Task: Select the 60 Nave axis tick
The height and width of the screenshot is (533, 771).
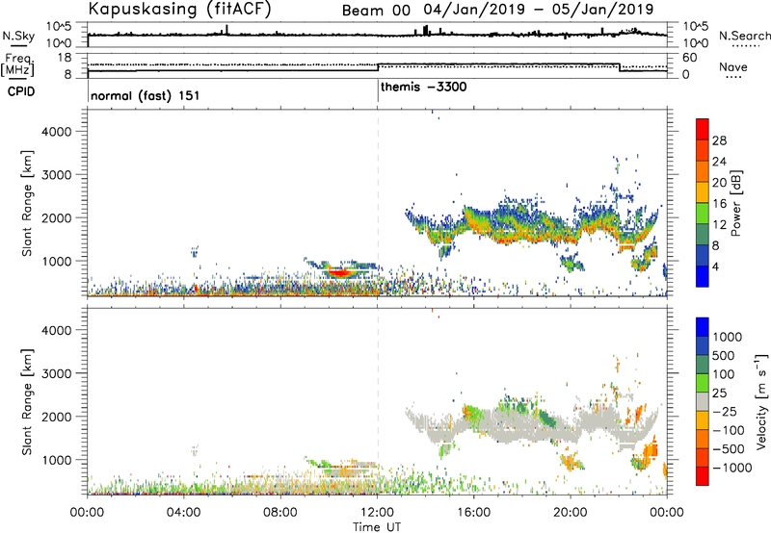Action: 690,58
